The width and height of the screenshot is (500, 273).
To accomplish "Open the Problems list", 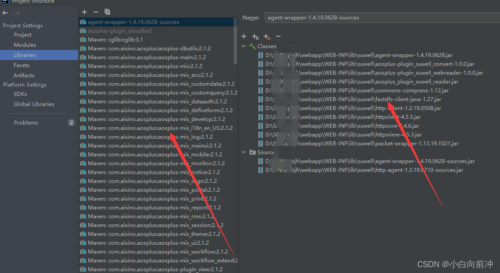I will pos(26,122).
